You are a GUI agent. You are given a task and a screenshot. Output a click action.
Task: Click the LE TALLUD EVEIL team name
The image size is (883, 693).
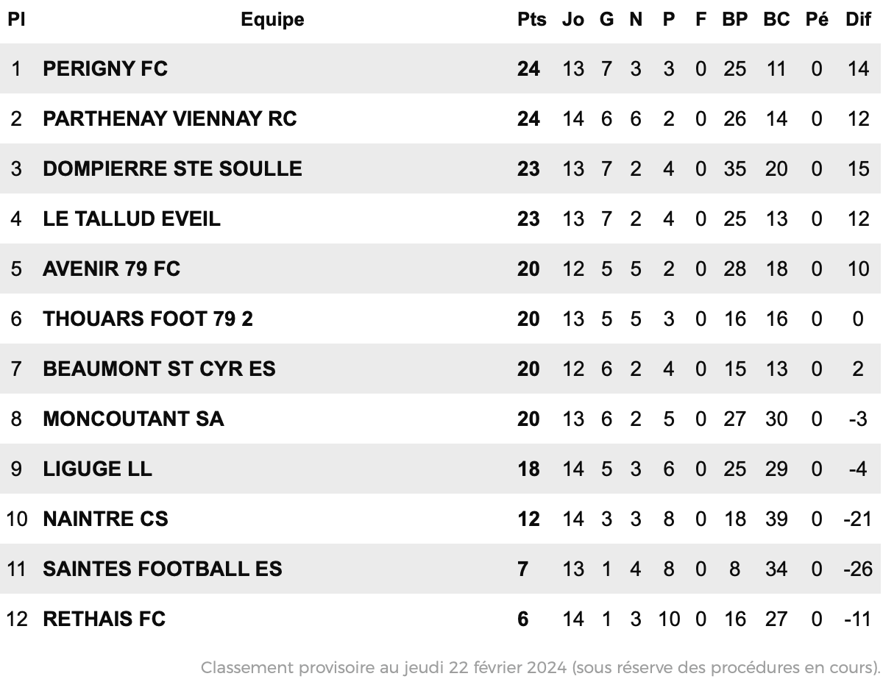[x=132, y=218]
